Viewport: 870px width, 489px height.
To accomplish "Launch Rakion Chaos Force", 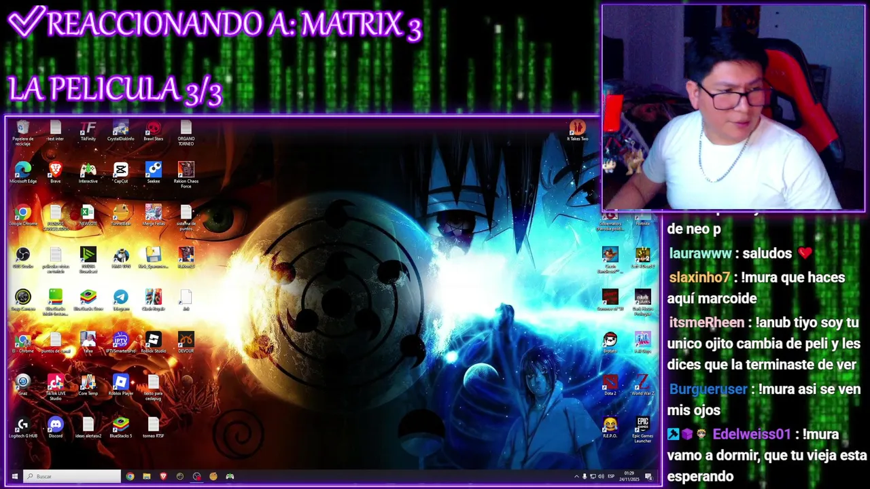I will click(x=186, y=175).
